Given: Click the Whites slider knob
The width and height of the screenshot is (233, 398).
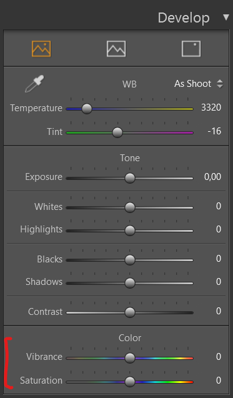Looking at the screenshot, I should point(130,207).
